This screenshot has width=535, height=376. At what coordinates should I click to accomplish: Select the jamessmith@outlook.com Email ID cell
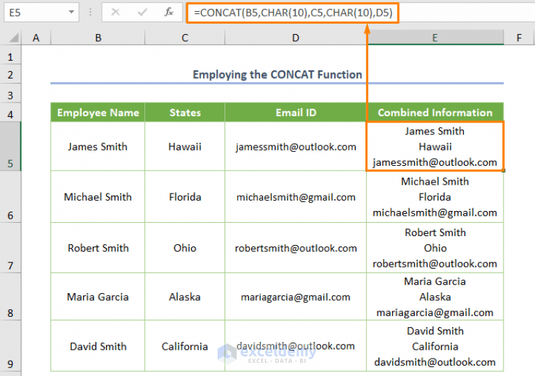[x=296, y=146]
